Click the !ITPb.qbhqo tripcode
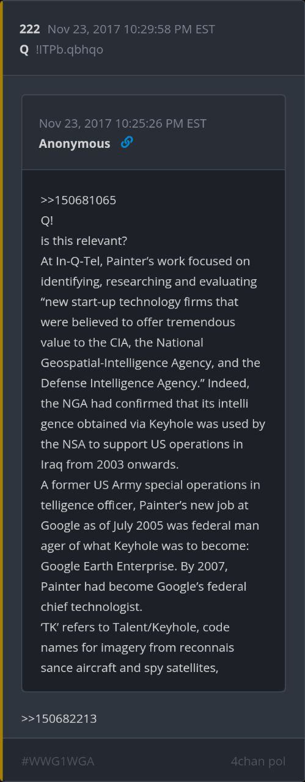This screenshot has width=305, height=782. click(x=70, y=49)
